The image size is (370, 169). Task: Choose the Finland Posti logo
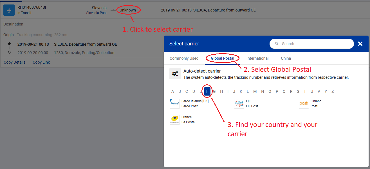(304, 104)
